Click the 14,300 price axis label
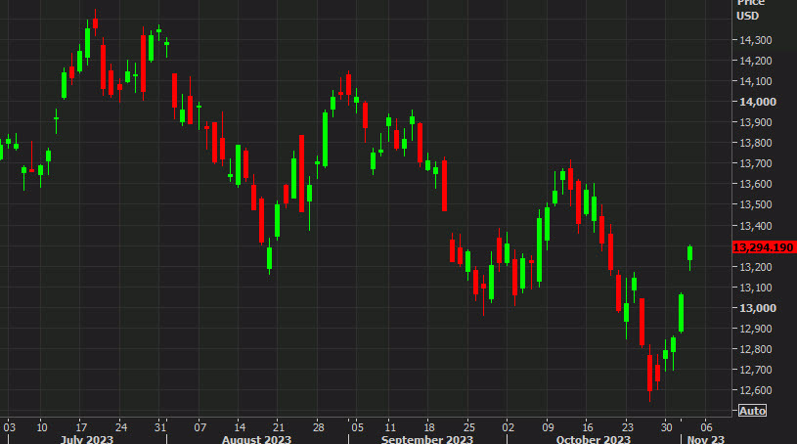 755,40
